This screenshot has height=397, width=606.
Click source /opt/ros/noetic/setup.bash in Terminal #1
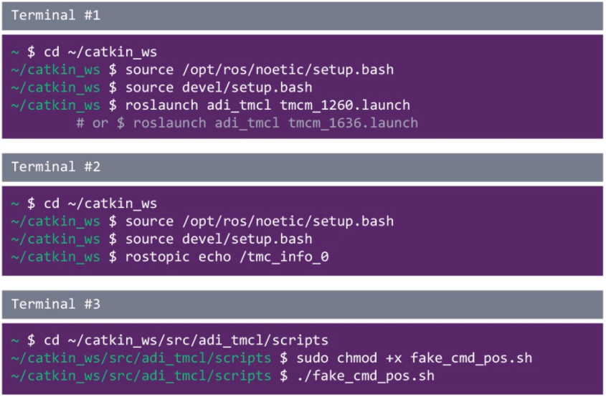(x=260, y=70)
